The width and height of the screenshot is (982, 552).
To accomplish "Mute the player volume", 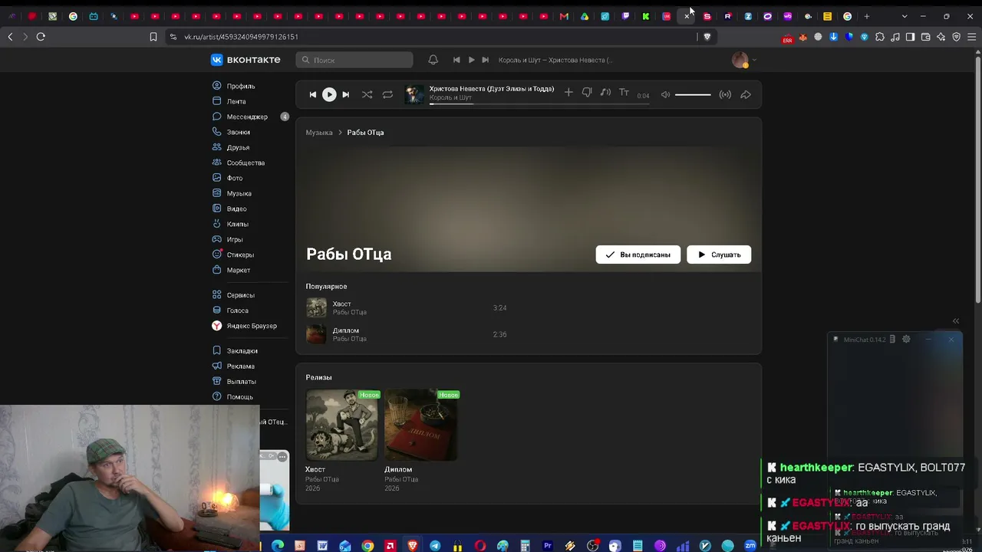I will (665, 94).
